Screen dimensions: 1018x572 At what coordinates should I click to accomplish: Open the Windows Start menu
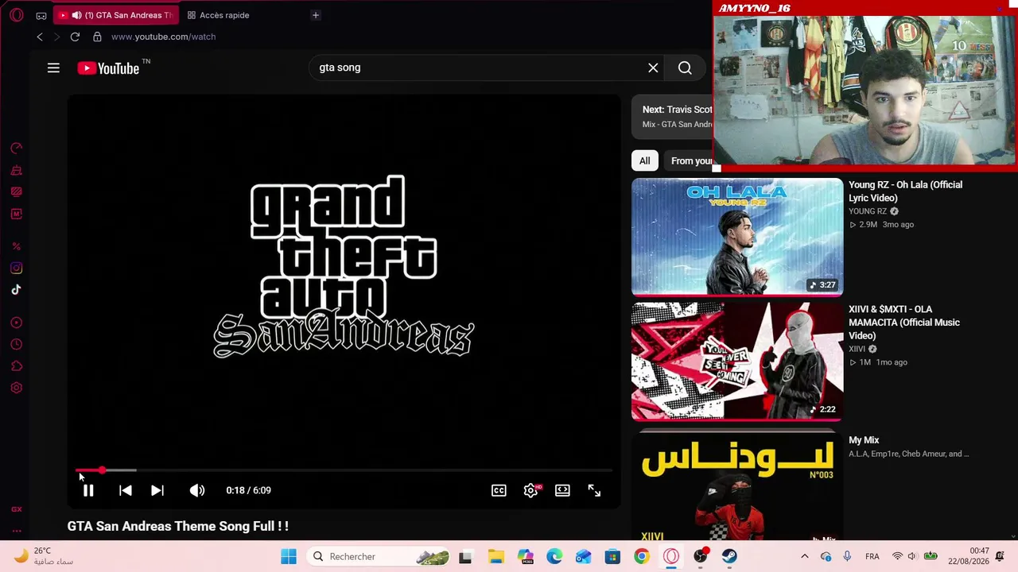click(289, 556)
